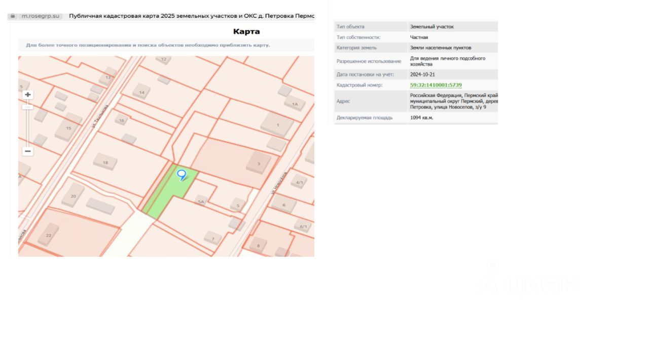Select building number 18 on map

click(x=105, y=162)
